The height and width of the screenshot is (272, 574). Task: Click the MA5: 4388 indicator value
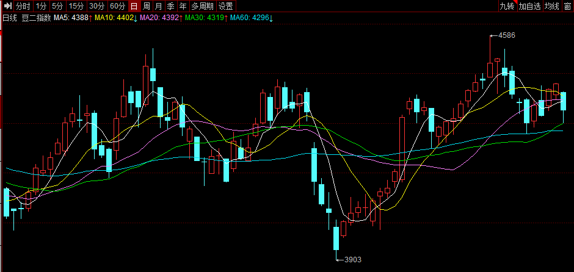tap(73, 18)
